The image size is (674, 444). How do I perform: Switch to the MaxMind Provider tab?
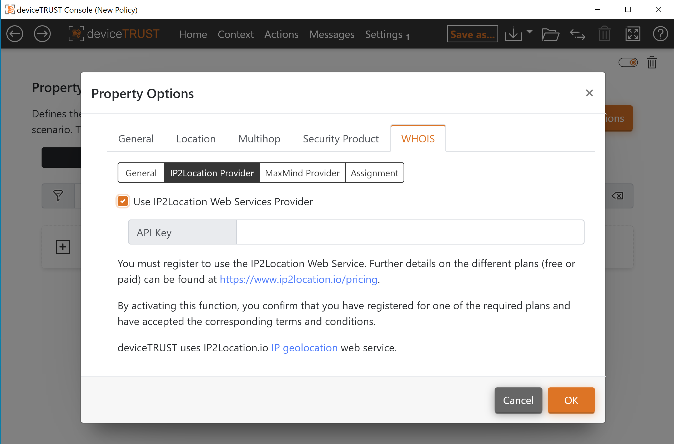tap(302, 172)
